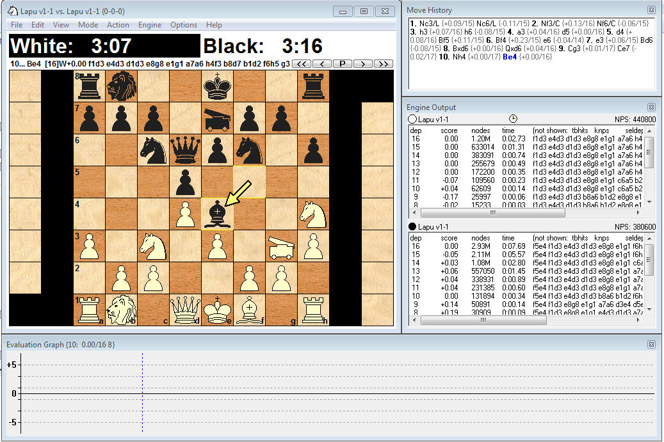The image size is (664, 442).
Task: Select highlighted move Be4 in Move History
Action: coord(510,56)
